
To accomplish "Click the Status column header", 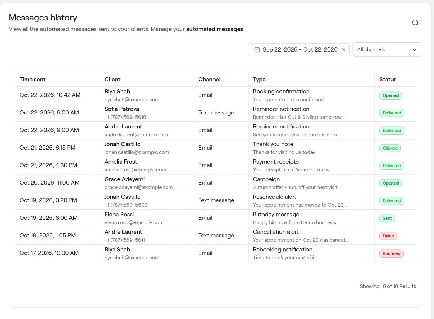I will click(388, 79).
